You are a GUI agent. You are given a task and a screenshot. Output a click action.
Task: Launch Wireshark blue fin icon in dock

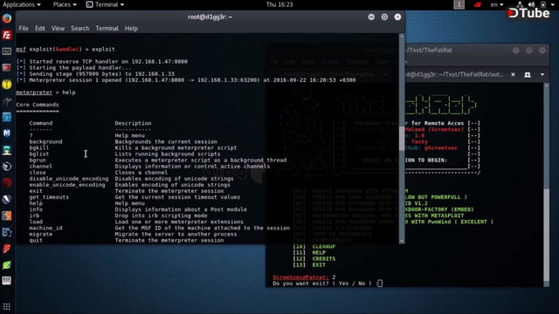(7, 117)
